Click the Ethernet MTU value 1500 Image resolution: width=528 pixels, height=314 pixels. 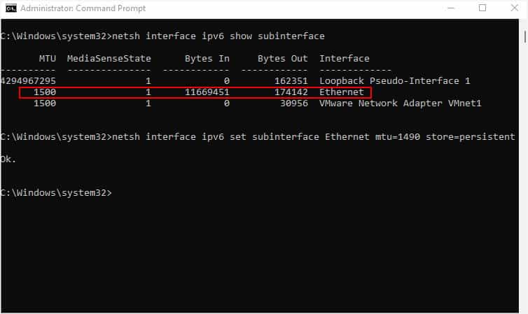(45, 92)
